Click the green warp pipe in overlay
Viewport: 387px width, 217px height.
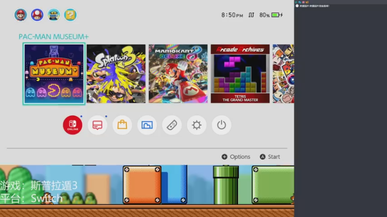(x=226, y=185)
